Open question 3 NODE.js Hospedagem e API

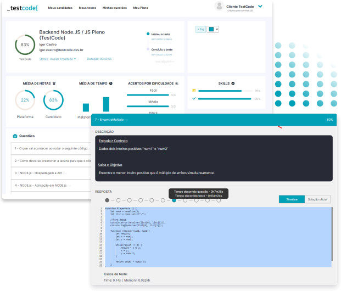click(38, 173)
